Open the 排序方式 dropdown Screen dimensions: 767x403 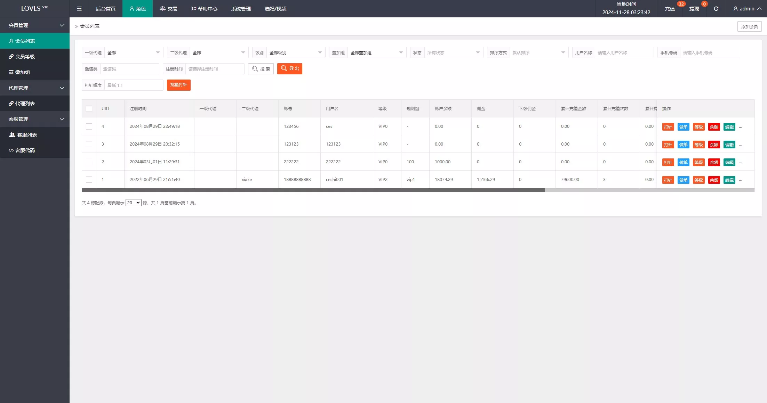pyautogui.click(x=538, y=52)
